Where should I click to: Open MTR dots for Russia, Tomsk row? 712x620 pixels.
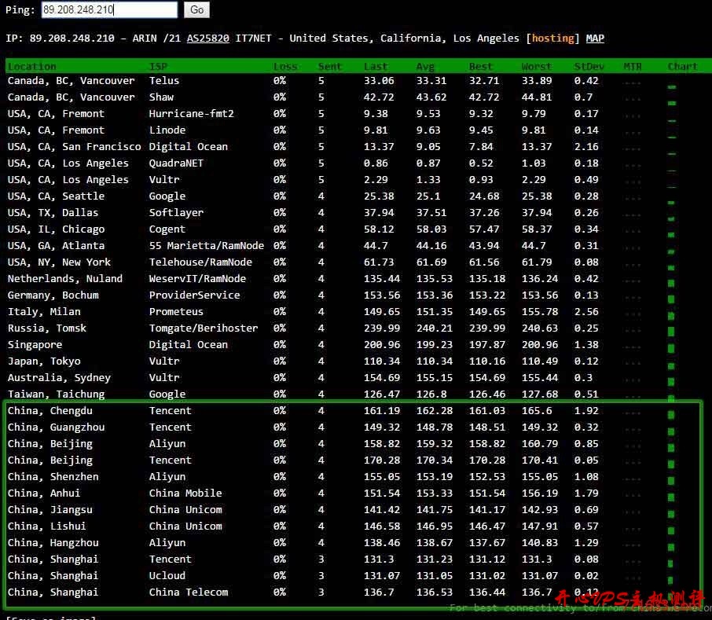coord(633,328)
